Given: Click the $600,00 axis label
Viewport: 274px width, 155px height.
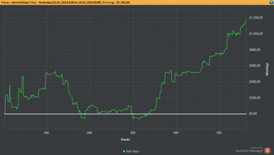Looking at the screenshot, I should (254, 66).
